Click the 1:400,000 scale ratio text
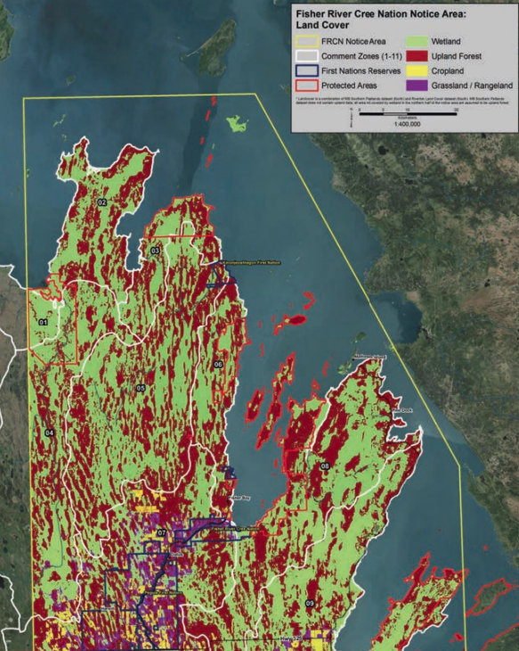The height and width of the screenshot is (651, 519). click(x=408, y=124)
